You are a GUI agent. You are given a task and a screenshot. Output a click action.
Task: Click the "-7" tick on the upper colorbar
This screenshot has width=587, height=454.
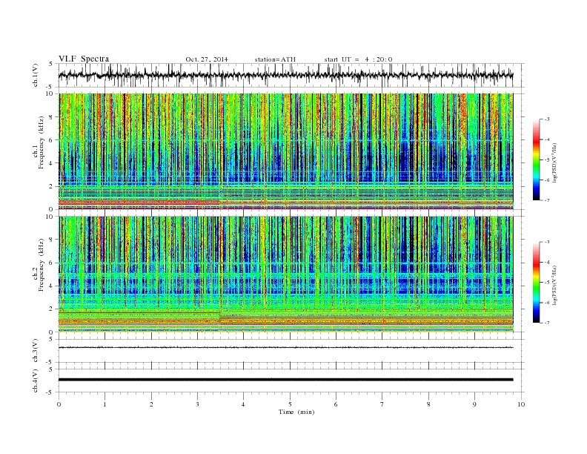point(547,200)
